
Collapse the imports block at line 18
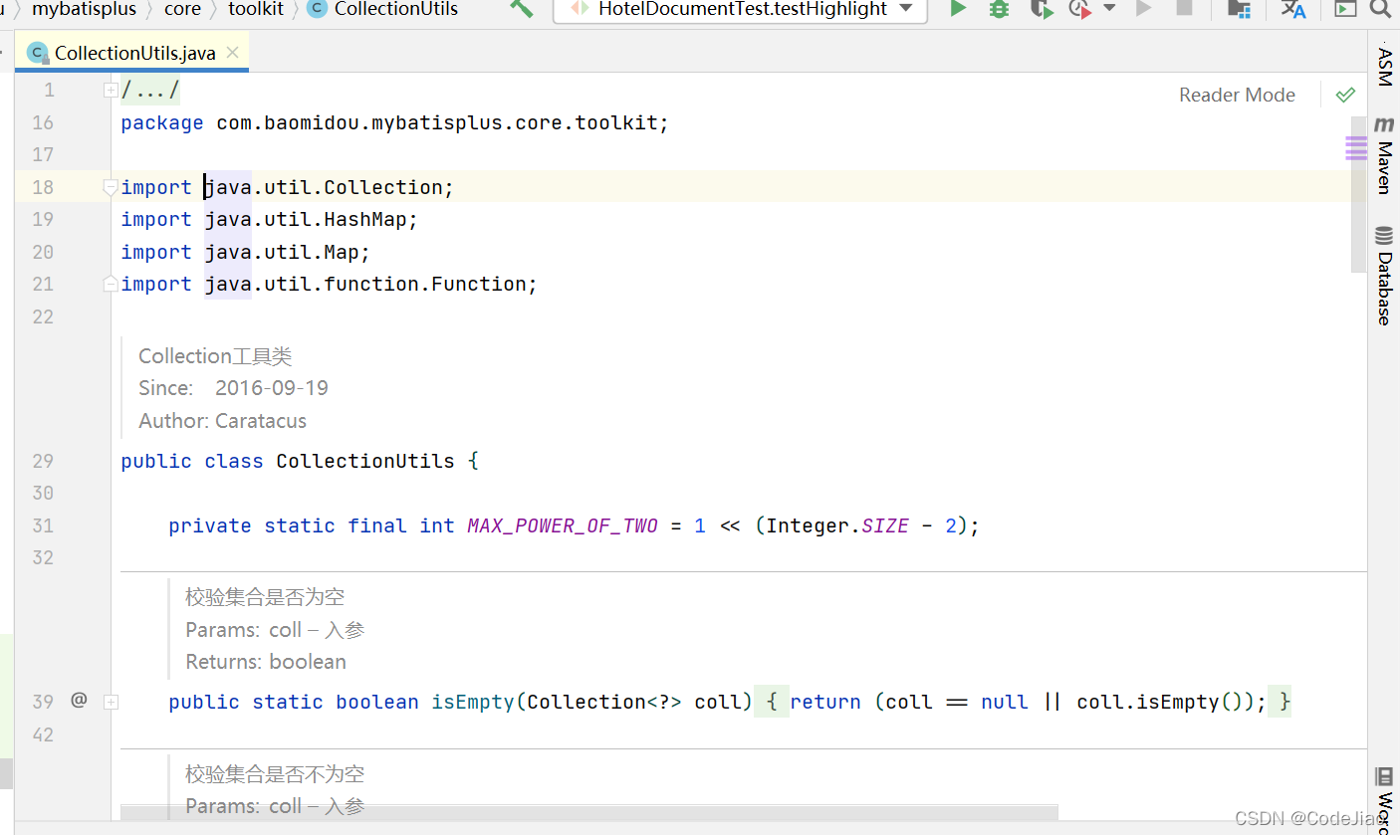click(111, 187)
